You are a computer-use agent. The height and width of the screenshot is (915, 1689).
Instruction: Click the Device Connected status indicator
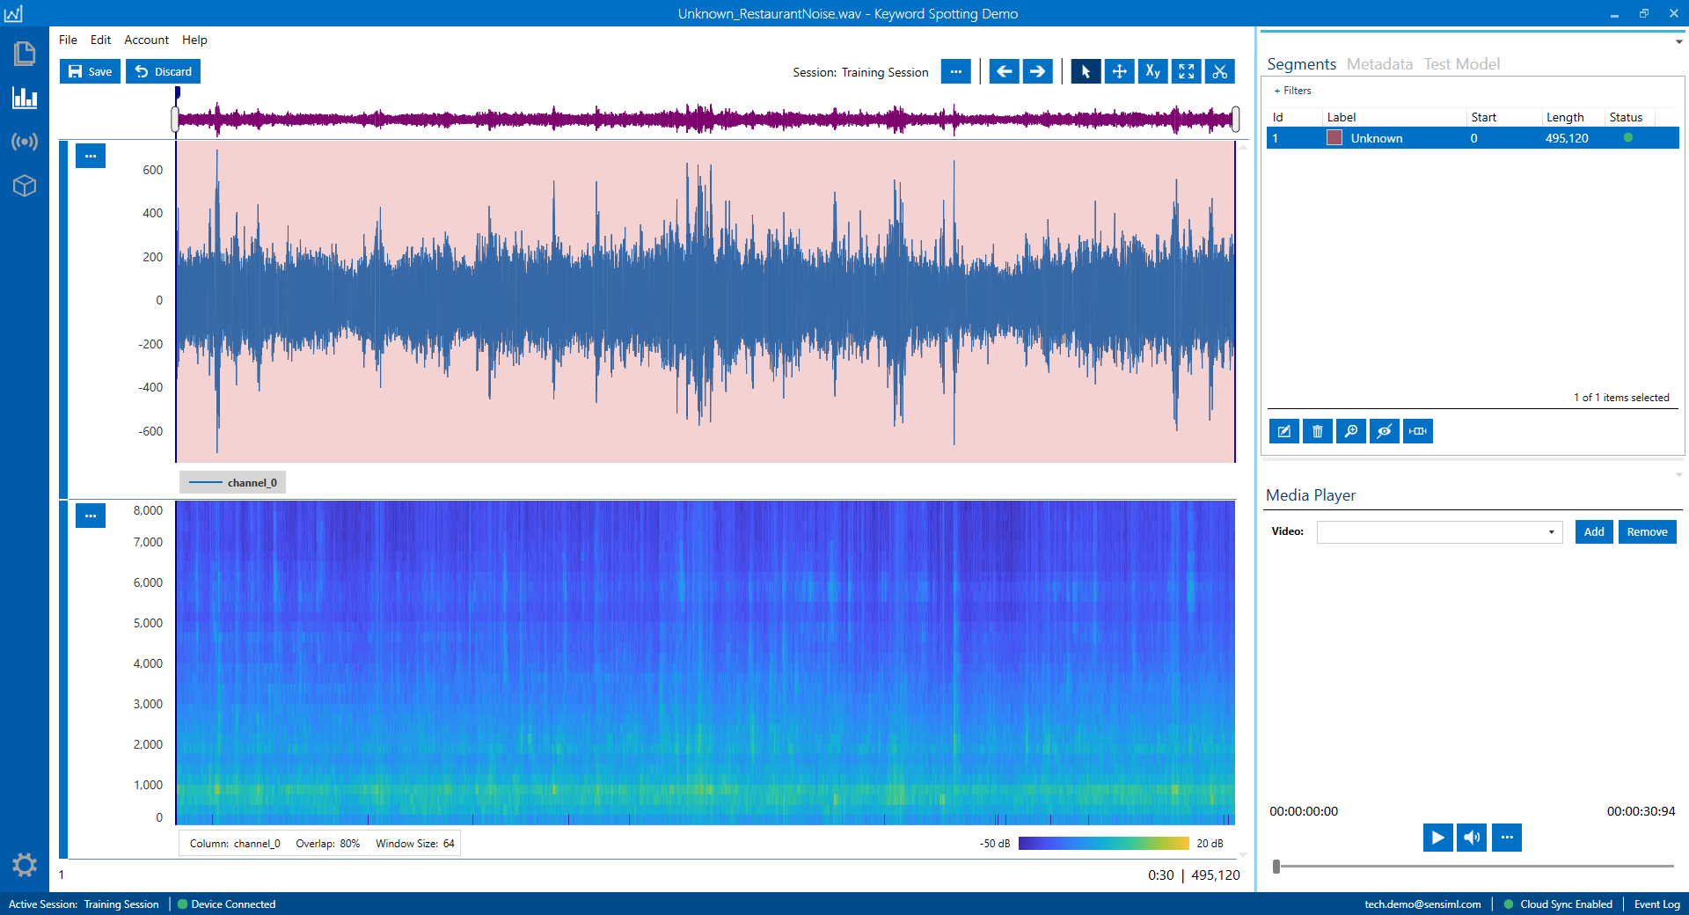point(227,904)
